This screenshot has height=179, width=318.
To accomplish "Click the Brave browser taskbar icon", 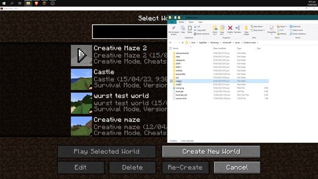I will coord(36,3).
